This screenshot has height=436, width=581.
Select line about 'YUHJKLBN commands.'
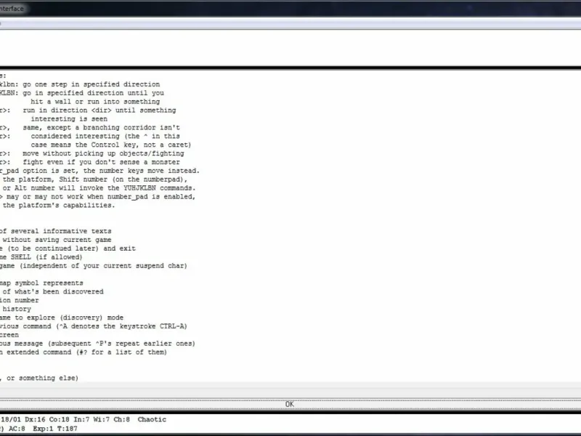pyautogui.click(x=98, y=188)
